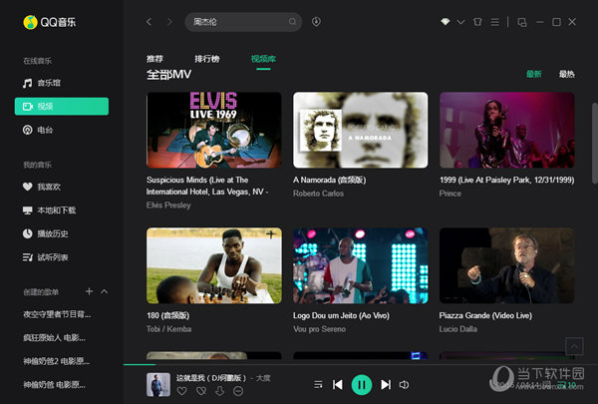
Task: Go forward with the right arrow
Action: [169, 22]
